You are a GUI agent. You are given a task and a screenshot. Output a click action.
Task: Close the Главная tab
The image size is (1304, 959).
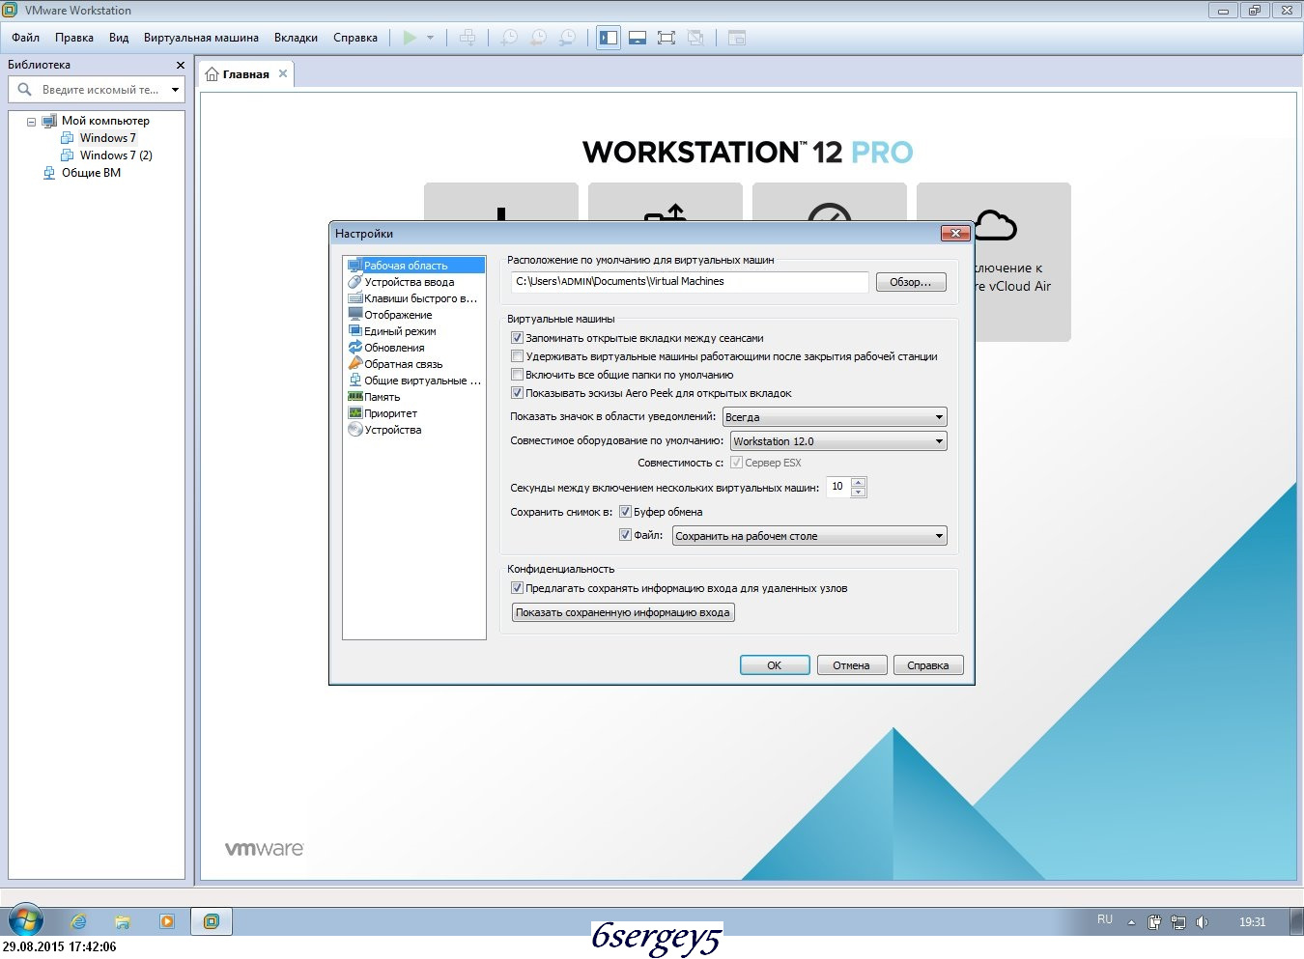(283, 73)
